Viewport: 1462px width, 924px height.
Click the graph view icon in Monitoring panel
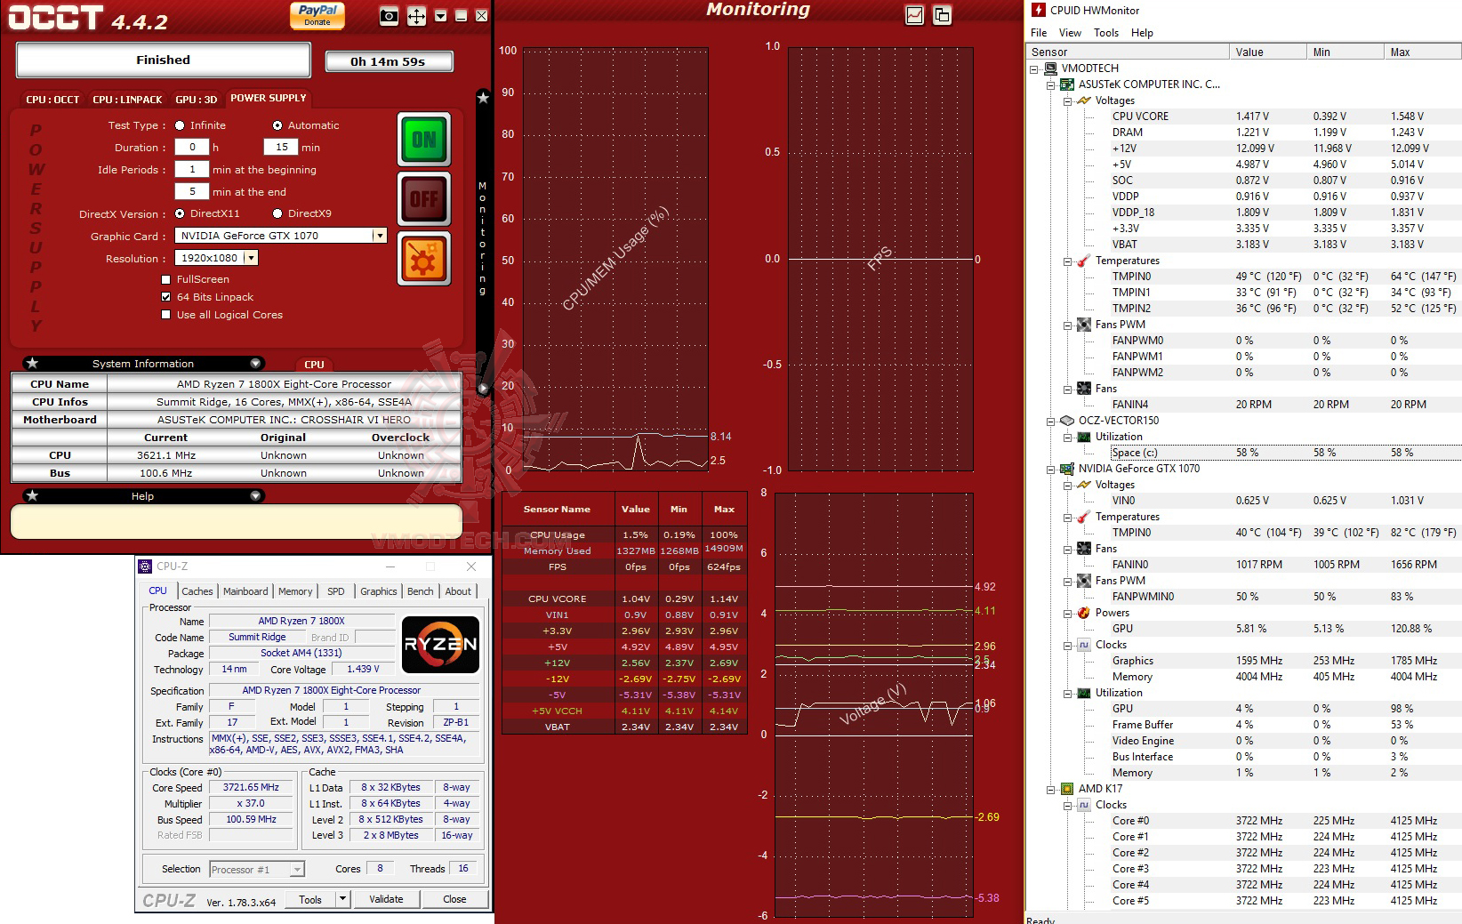point(915,15)
